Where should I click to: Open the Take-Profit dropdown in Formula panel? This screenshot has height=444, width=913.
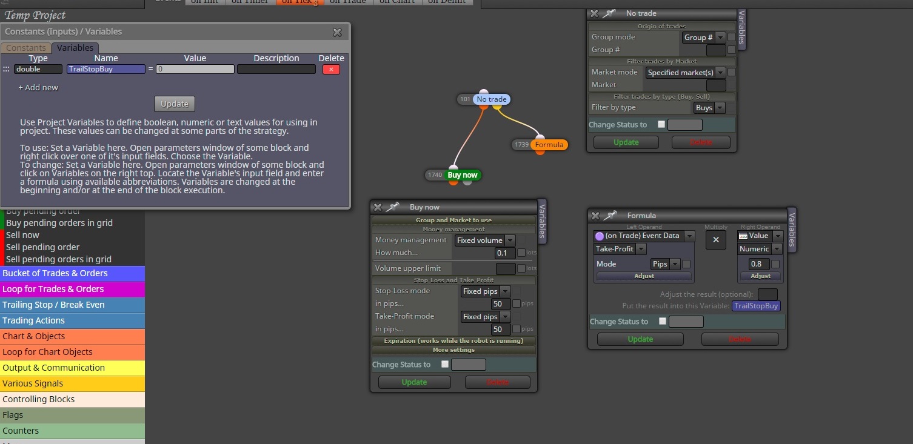(620, 249)
